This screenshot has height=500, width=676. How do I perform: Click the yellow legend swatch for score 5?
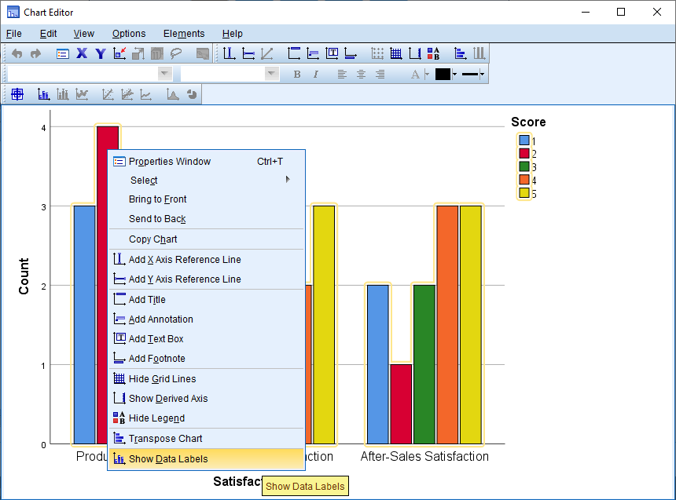[524, 192]
